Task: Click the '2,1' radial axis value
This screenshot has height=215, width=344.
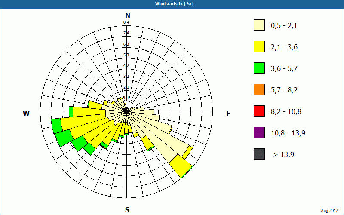Action: pos(126,87)
